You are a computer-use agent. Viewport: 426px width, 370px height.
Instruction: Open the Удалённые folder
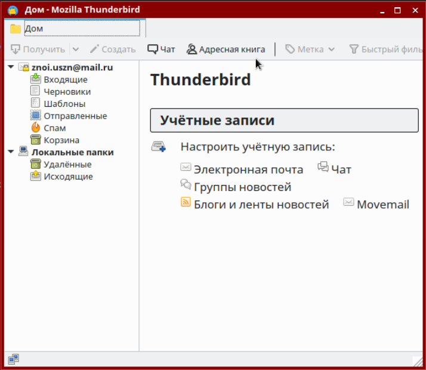pyautogui.click(x=67, y=164)
